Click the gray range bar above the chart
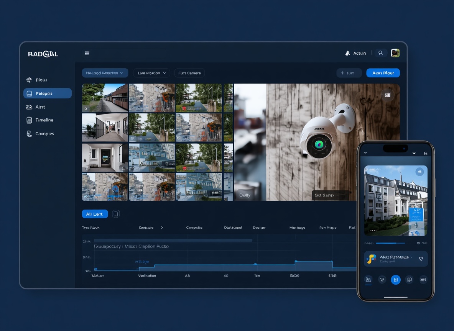The height and width of the screenshot is (331, 454). tap(173, 241)
